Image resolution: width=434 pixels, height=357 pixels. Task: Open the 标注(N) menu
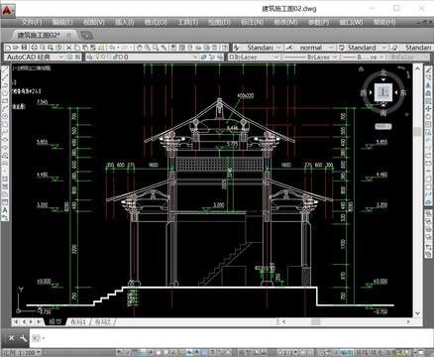click(252, 22)
